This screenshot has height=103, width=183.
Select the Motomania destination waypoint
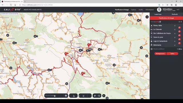(157, 45)
